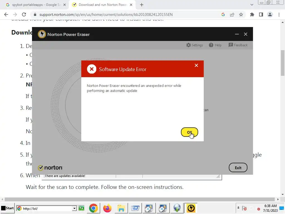Screen dimensions: 285x214
Task: Click the Norton Power Eraser lightning logo
Action: (x=42, y=34)
